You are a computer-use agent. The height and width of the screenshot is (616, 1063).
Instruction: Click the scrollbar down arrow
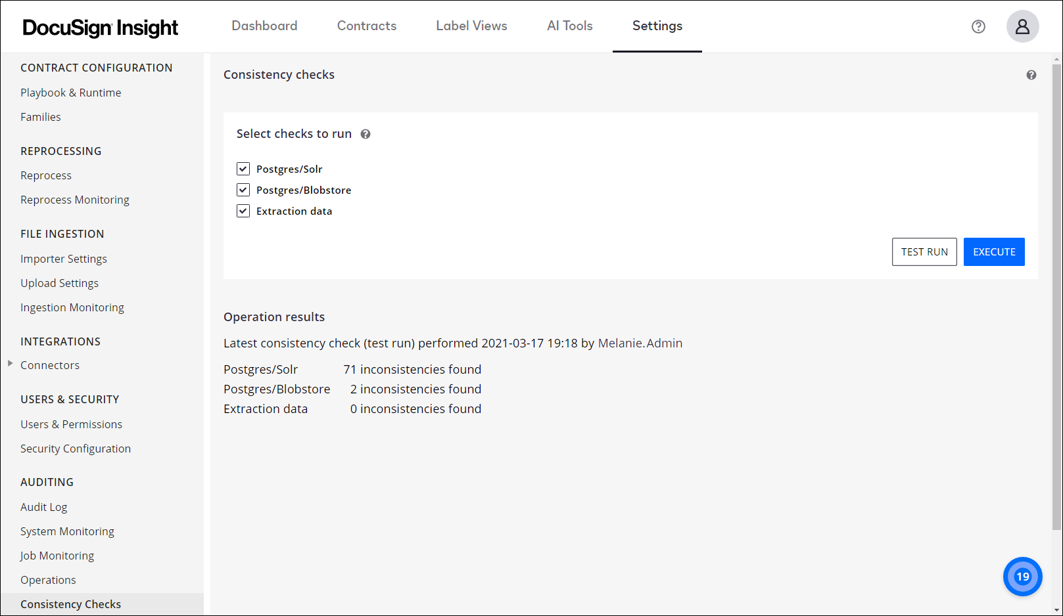(1057, 610)
